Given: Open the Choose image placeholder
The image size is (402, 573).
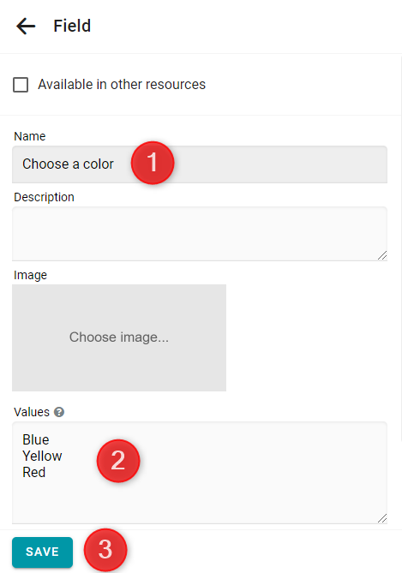Looking at the screenshot, I should click(x=119, y=337).
